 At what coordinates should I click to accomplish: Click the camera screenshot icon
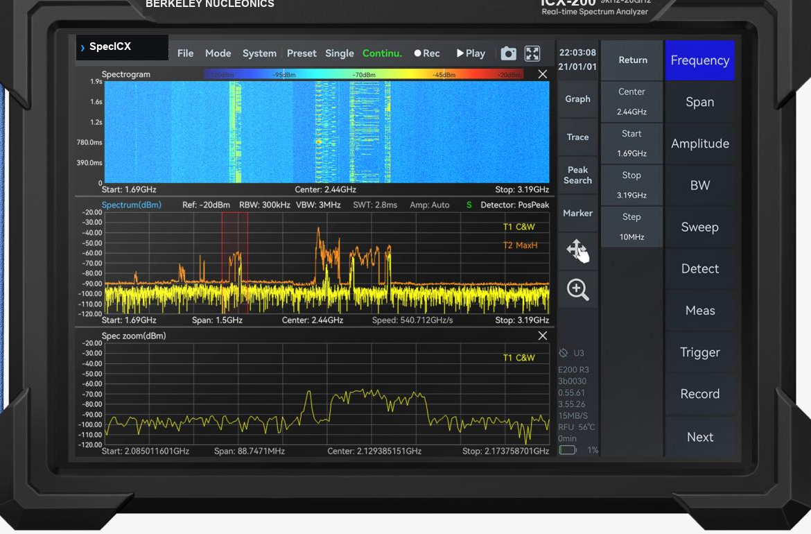pyautogui.click(x=508, y=53)
